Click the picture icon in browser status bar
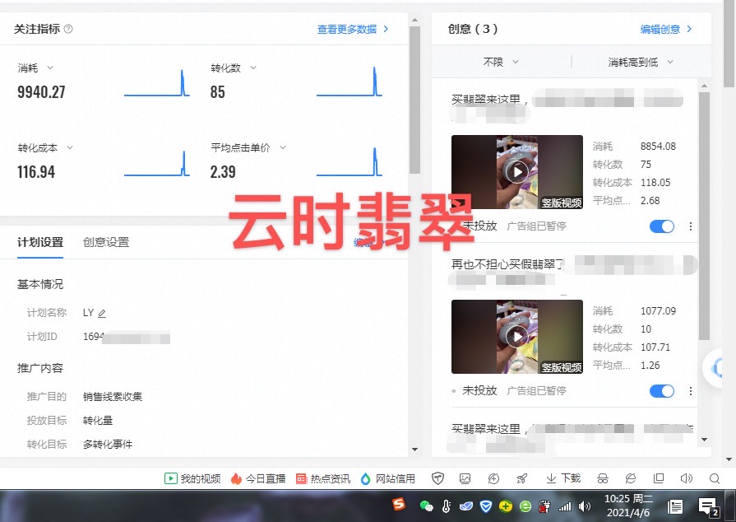 pyautogui.click(x=465, y=478)
